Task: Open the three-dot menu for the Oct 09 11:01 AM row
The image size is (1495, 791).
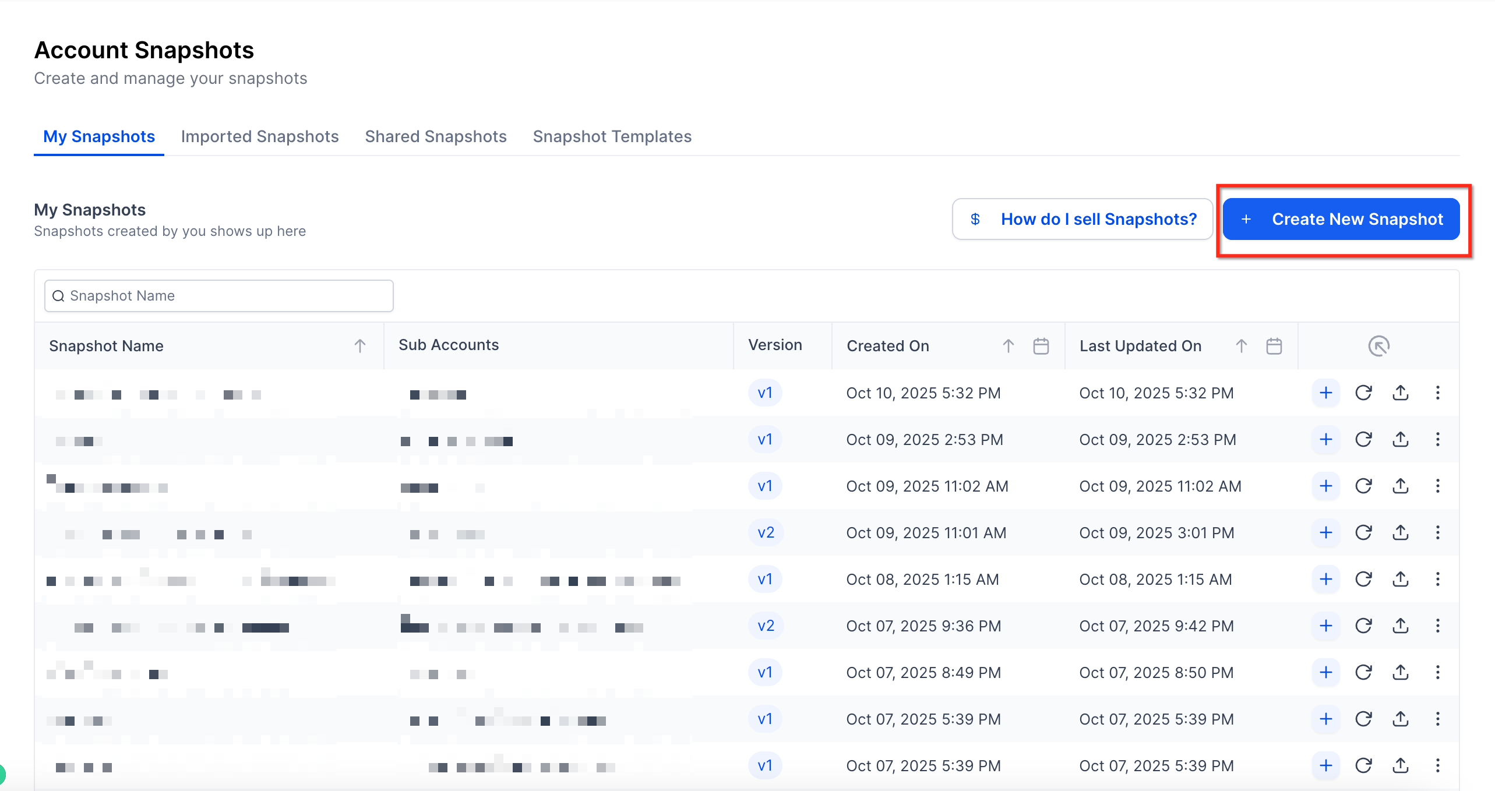Action: click(x=1437, y=533)
